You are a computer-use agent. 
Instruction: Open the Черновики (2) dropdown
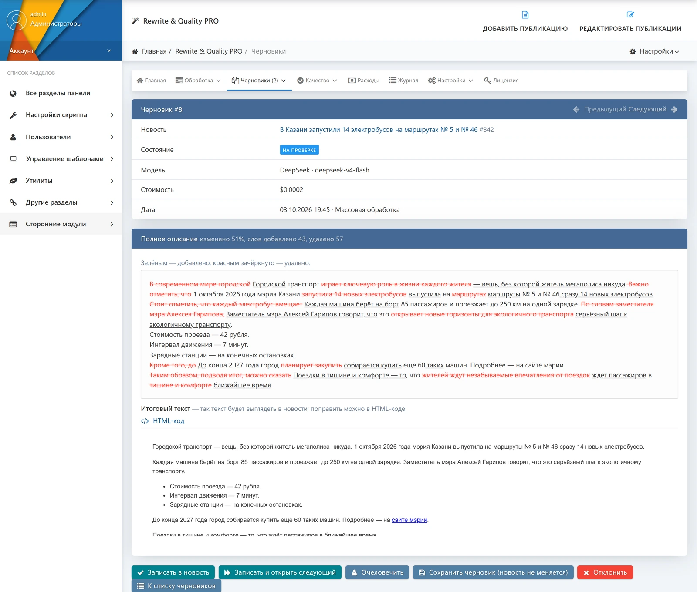pyautogui.click(x=259, y=81)
